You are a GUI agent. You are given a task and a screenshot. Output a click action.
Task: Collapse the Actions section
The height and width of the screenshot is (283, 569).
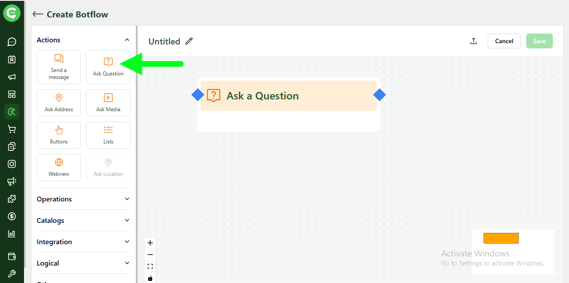click(x=127, y=39)
